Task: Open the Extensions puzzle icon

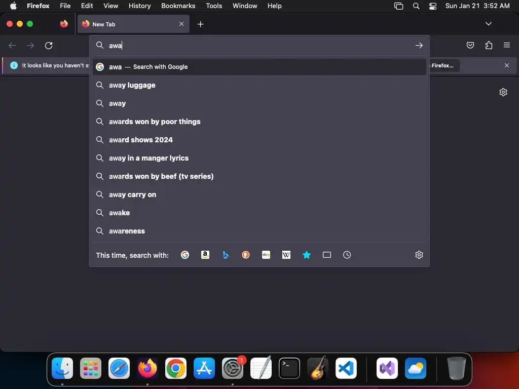Action: coord(489,45)
